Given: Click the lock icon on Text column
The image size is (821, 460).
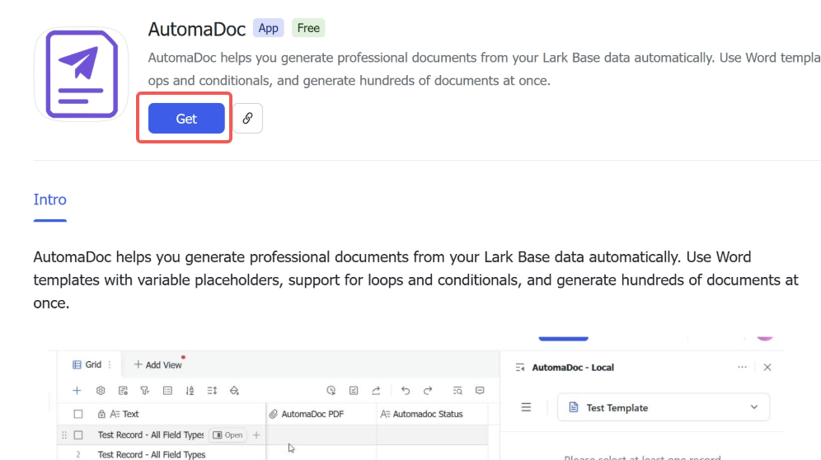Looking at the screenshot, I should coord(101,414).
